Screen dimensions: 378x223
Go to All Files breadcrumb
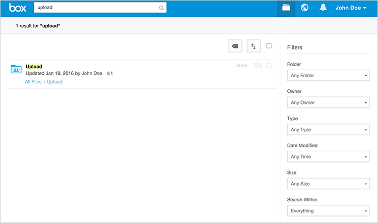(33, 82)
